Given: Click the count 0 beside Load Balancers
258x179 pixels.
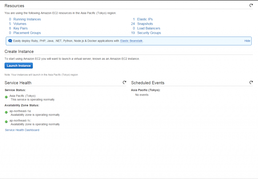Looking at the screenshot, I should pyautogui.click(x=134, y=28).
